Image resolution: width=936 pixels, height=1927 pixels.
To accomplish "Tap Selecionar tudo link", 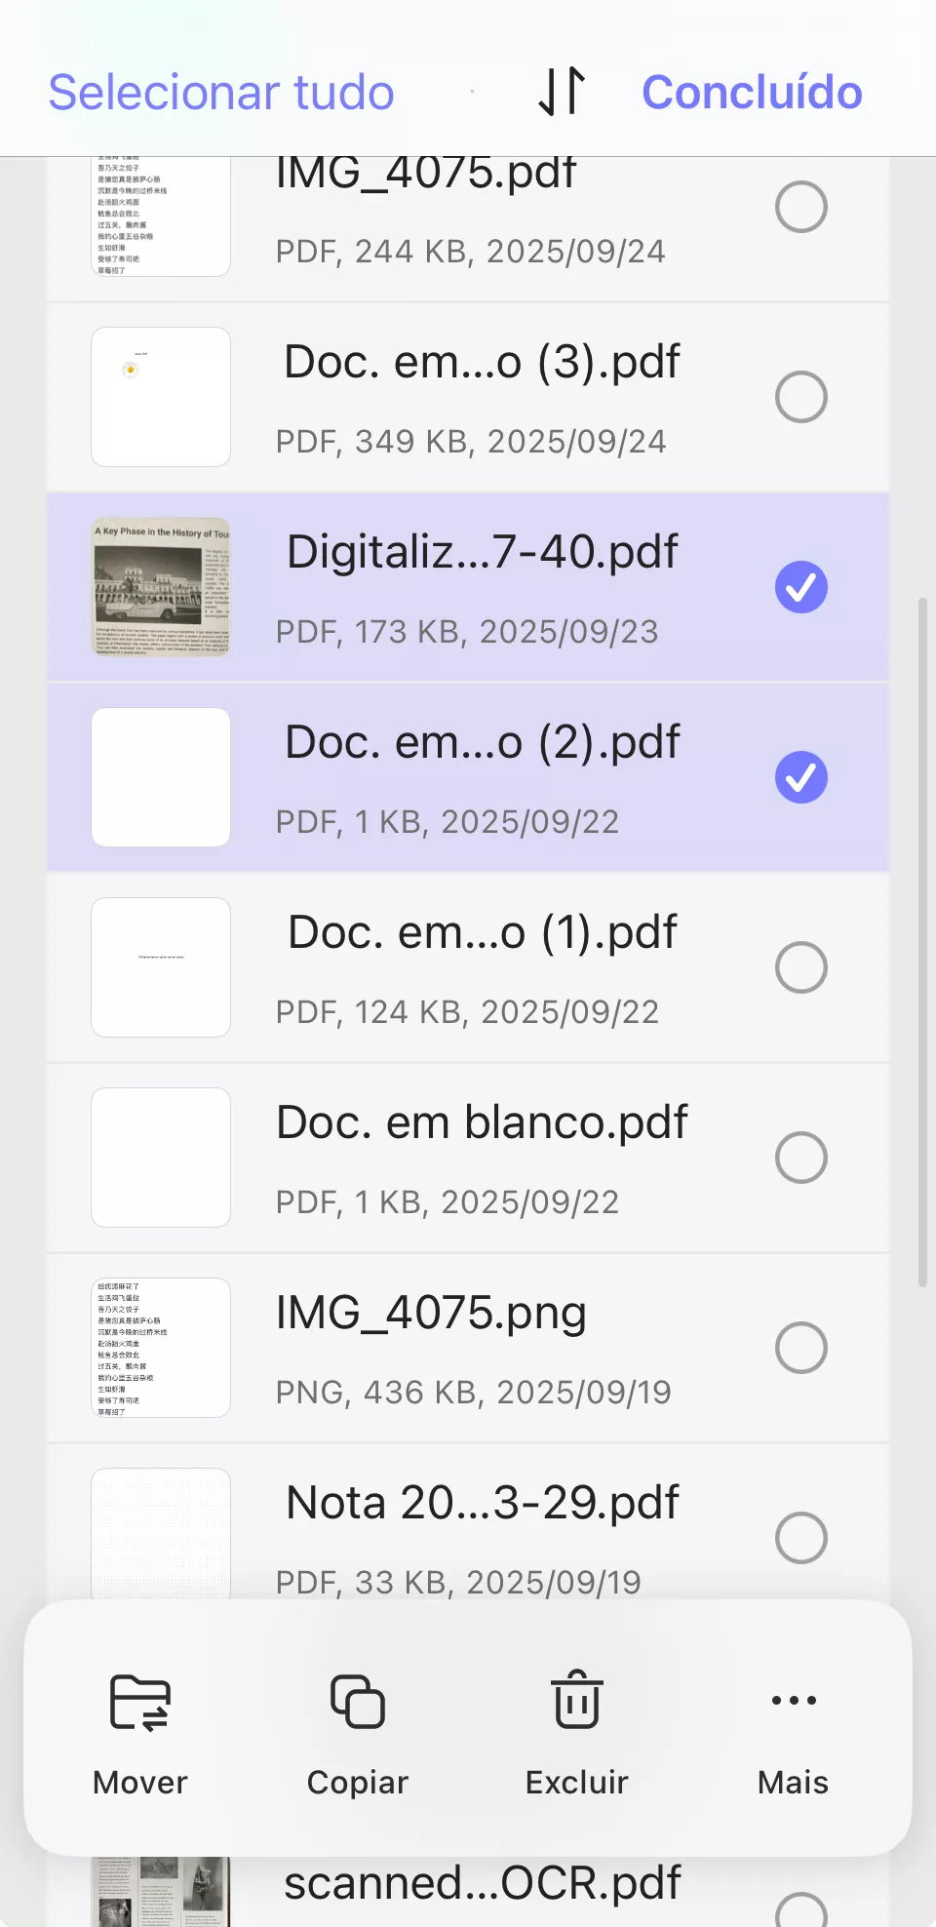I will pos(221,93).
